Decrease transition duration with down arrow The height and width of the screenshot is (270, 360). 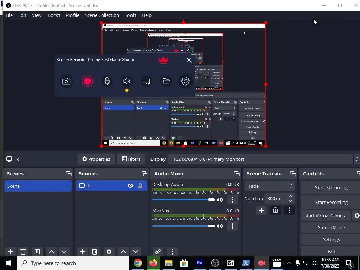click(x=290, y=201)
